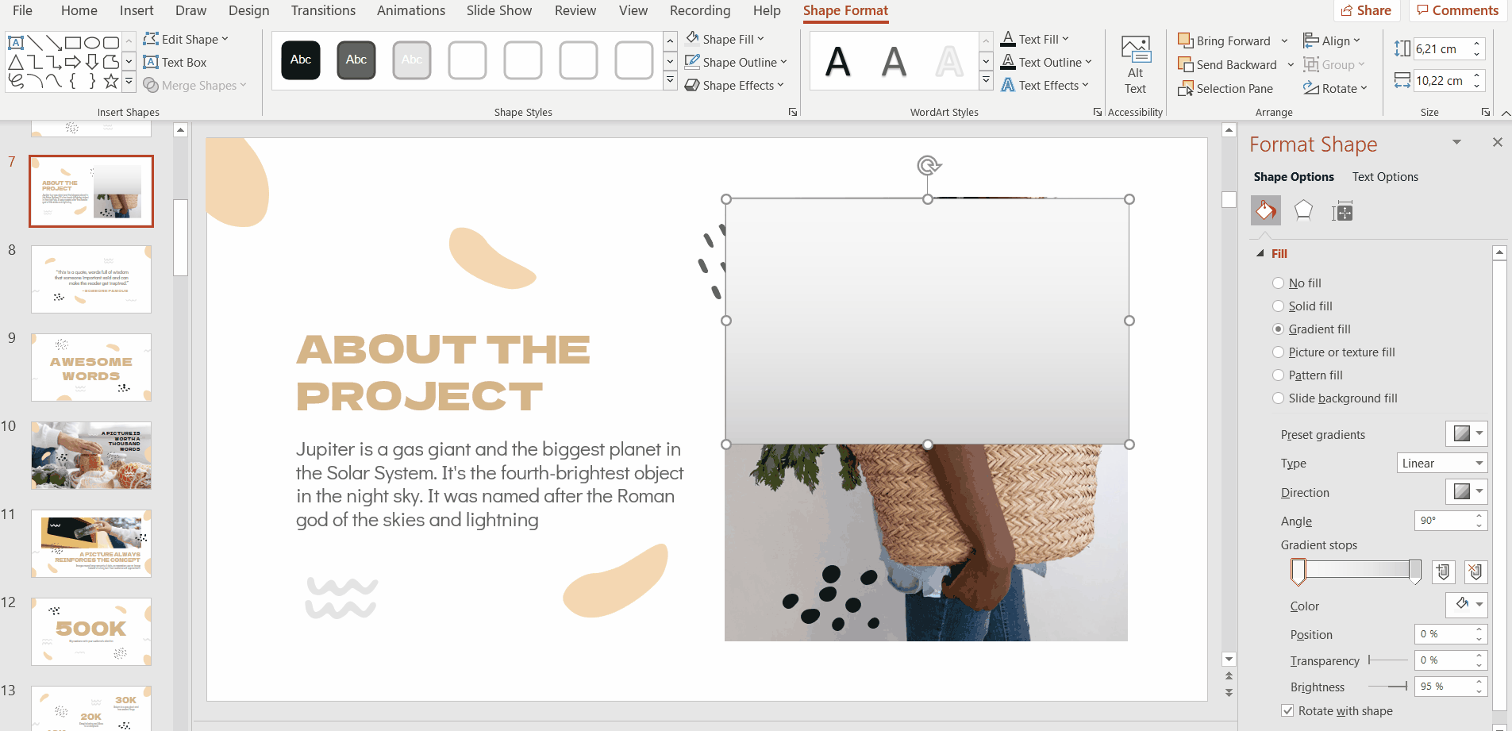Open the Shape Fill dropdown menu
1512x731 pixels.
(725, 39)
